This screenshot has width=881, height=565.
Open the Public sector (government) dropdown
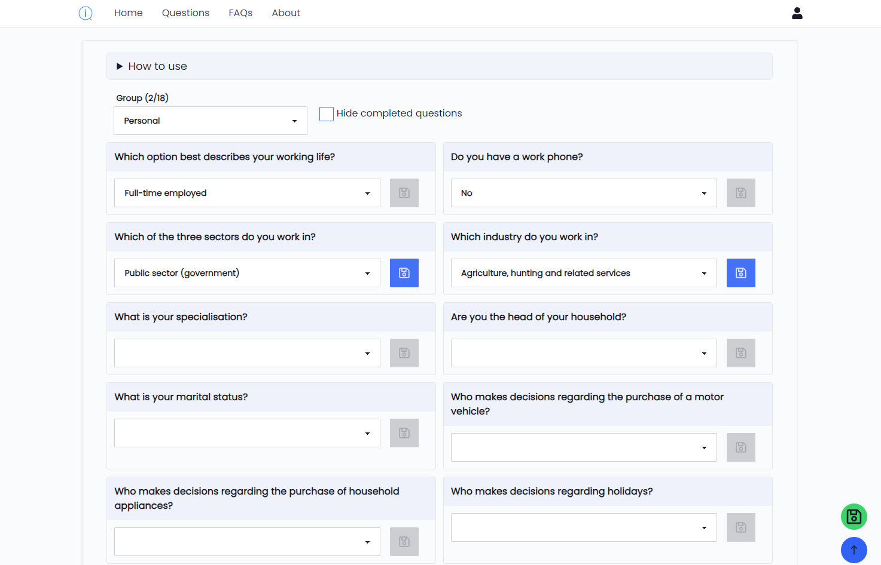(x=247, y=273)
